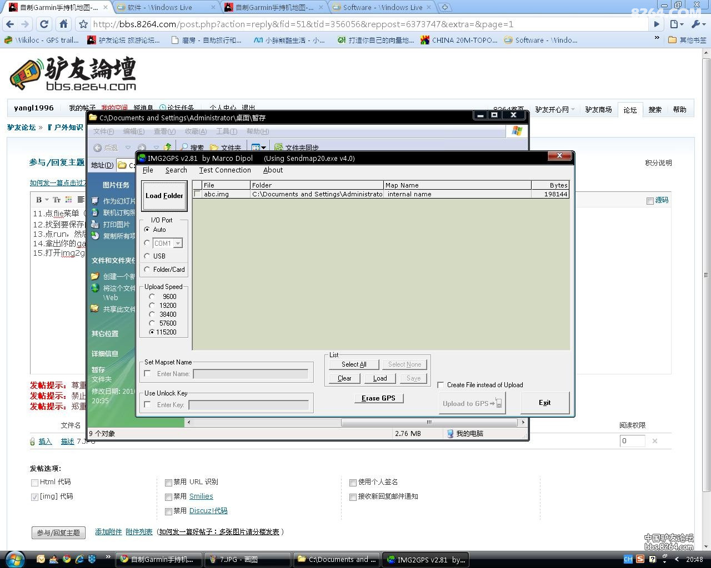The image size is (711, 568).
Task: Click the 驴友論壇 forum logo
Action: [73, 74]
